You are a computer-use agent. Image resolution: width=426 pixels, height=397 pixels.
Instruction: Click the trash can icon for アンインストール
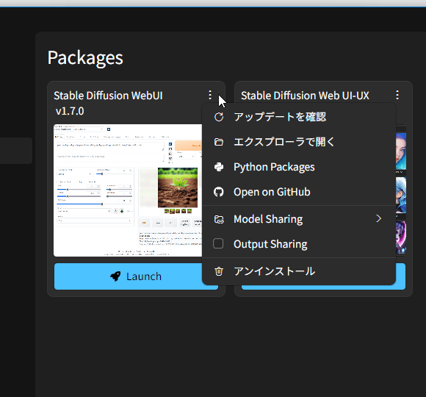[x=219, y=271]
